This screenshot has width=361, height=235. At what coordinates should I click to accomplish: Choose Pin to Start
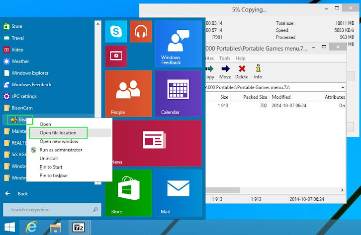(x=51, y=167)
